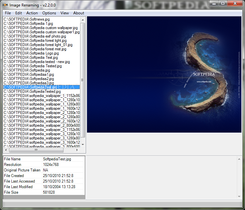
Task: Select Softpedia forest light_01.jpg entry
Action: coord(42,45)
